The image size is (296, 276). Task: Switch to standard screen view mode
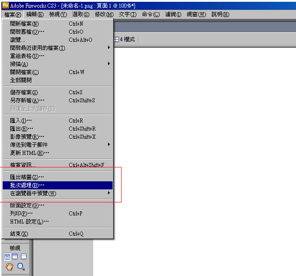[x=7, y=257]
